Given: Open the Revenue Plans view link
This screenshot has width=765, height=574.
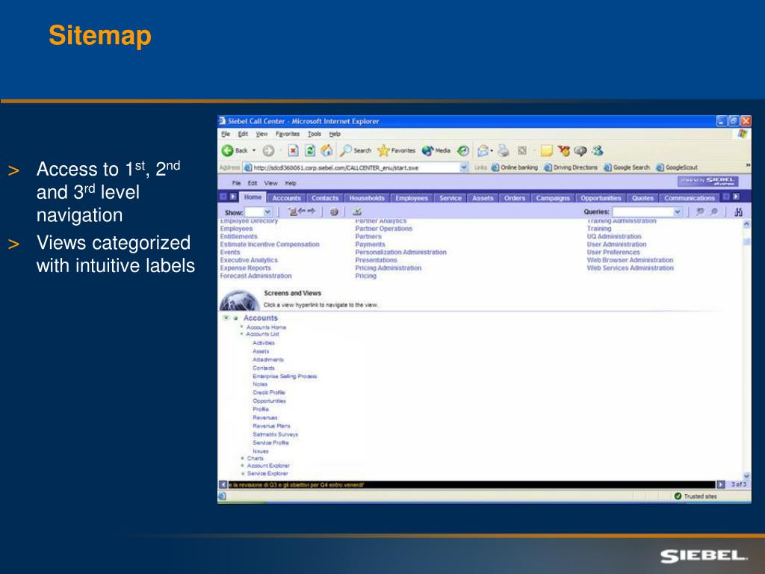Looking at the screenshot, I should [271, 426].
